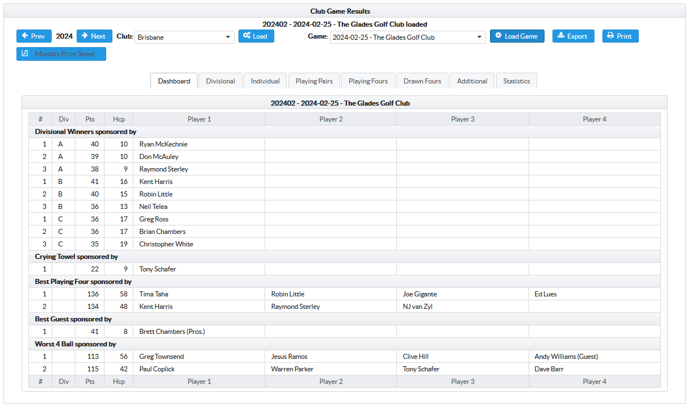The height and width of the screenshot is (410, 691).
Task: View the Drawn Fours tab
Action: point(422,81)
